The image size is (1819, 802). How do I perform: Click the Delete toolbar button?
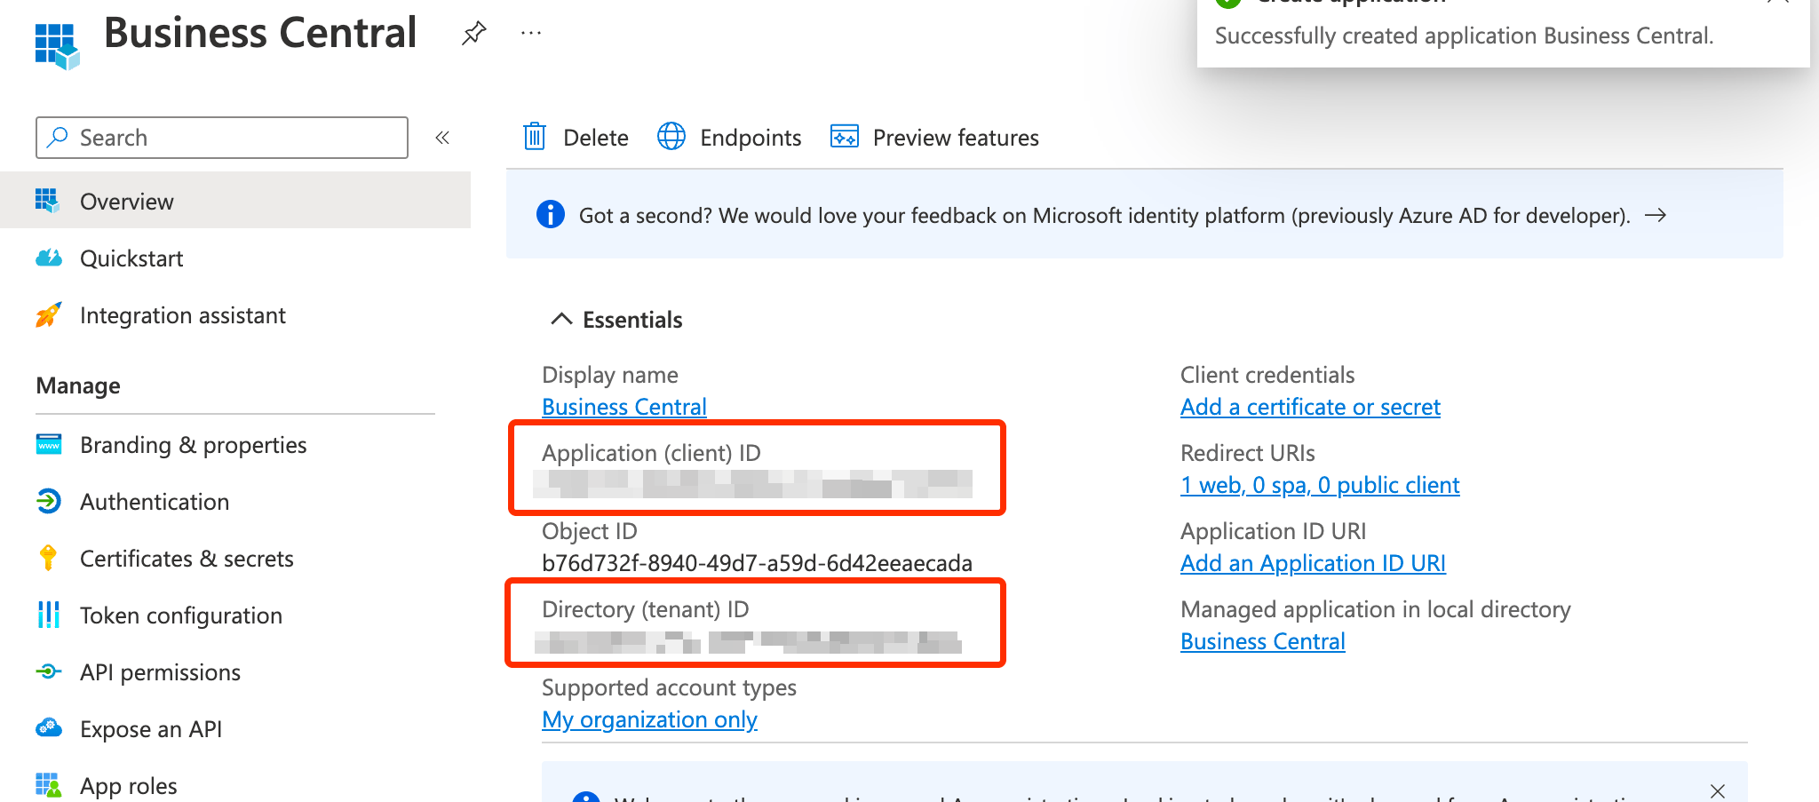[576, 137]
